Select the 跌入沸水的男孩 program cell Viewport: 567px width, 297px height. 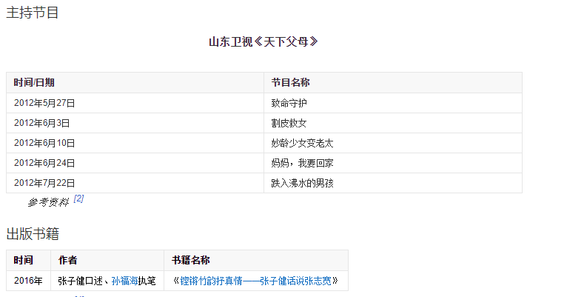tap(302, 183)
